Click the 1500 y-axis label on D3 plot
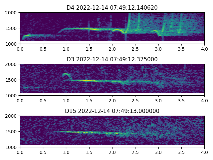213x160 pixels. [12, 80]
